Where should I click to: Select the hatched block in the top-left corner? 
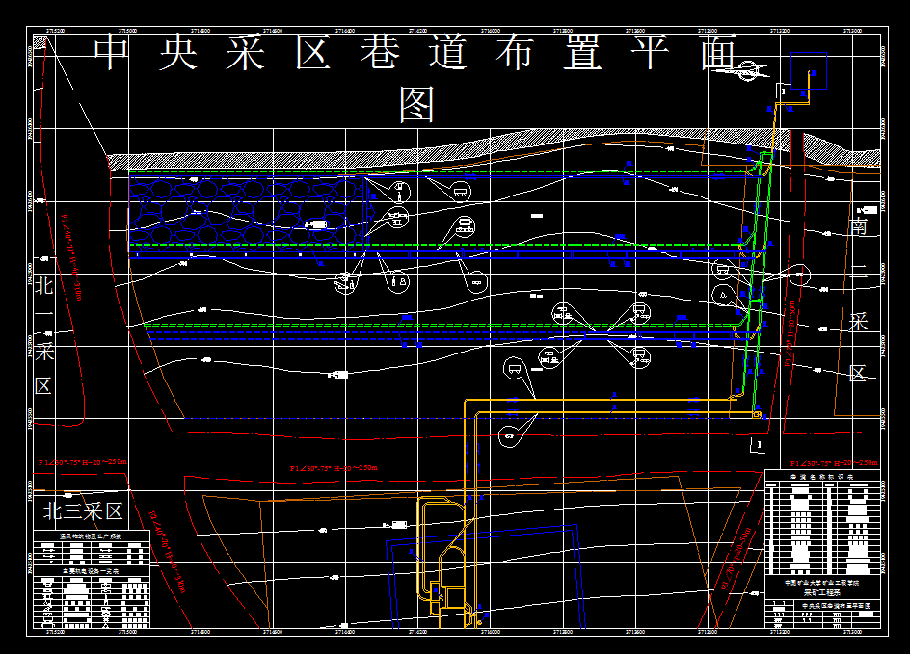[x=40, y=40]
